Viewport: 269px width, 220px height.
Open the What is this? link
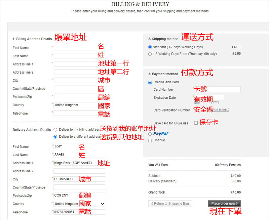click(221, 110)
